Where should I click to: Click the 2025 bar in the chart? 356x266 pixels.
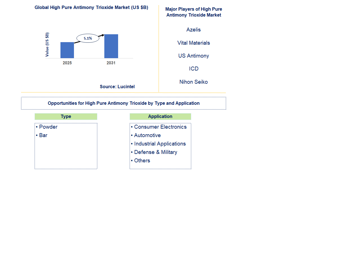coord(67,50)
